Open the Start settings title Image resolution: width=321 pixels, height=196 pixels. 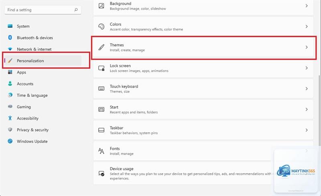(x=114, y=107)
